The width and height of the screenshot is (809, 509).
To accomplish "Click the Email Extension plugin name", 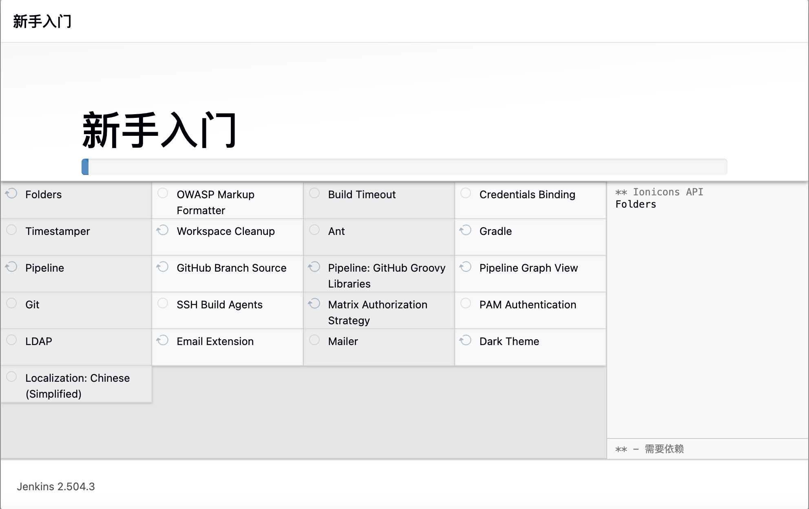I will click(215, 341).
